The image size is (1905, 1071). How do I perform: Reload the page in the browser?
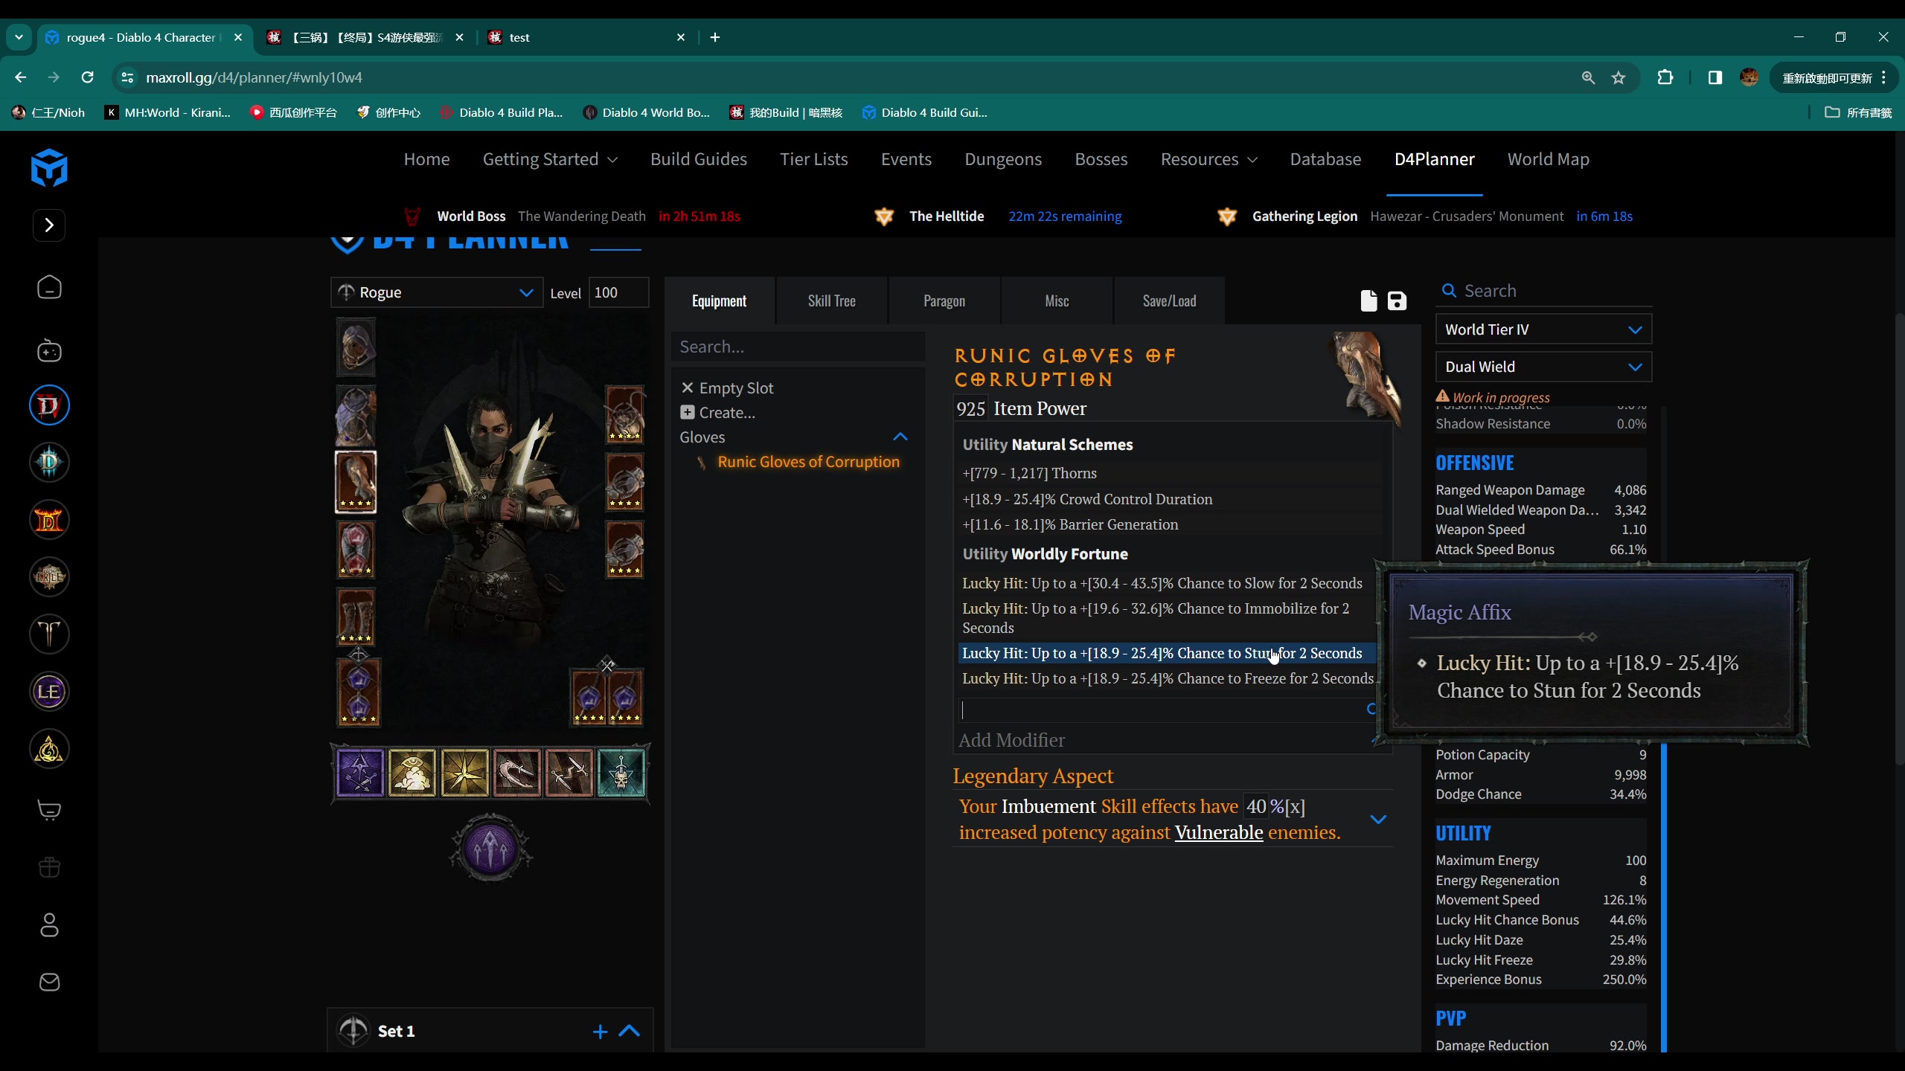pyautogui.click(x=87, y=77)
